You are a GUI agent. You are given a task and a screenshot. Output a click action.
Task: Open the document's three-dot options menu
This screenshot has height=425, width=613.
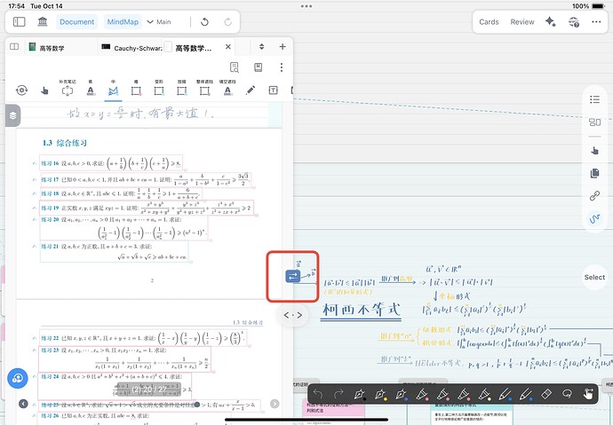[279, 67]
